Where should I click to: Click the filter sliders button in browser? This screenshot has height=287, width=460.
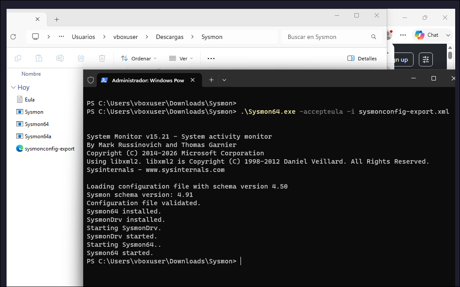tap(426, 59)
